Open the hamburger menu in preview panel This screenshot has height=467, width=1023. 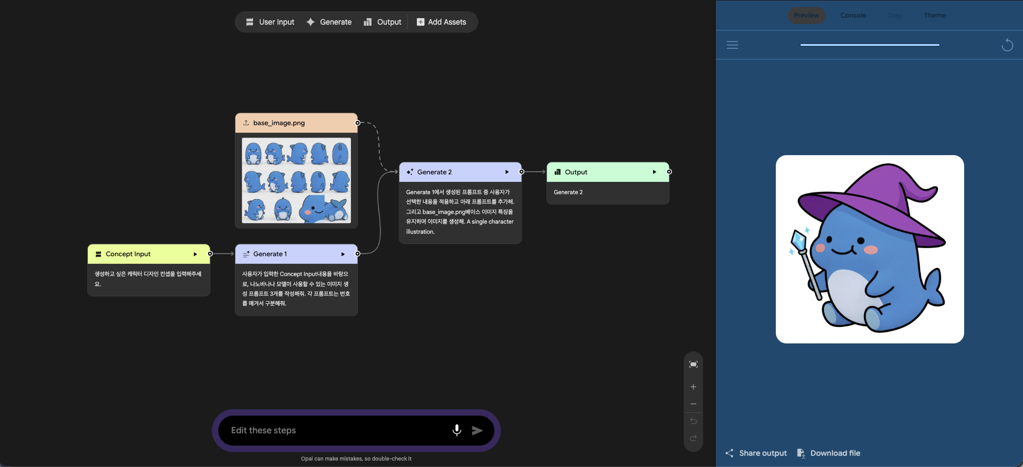732,45
